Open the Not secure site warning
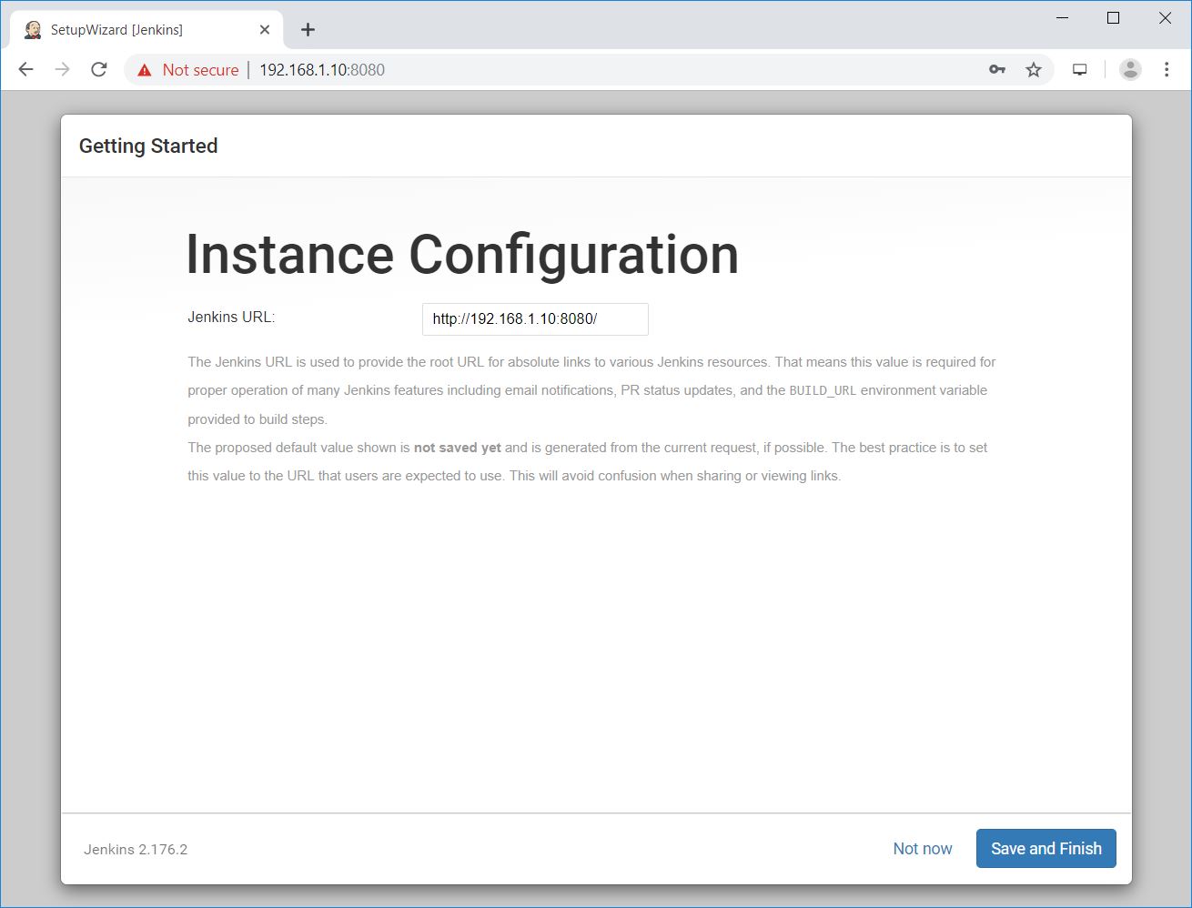Screen dimensions: 1192x908 (187, 70)
